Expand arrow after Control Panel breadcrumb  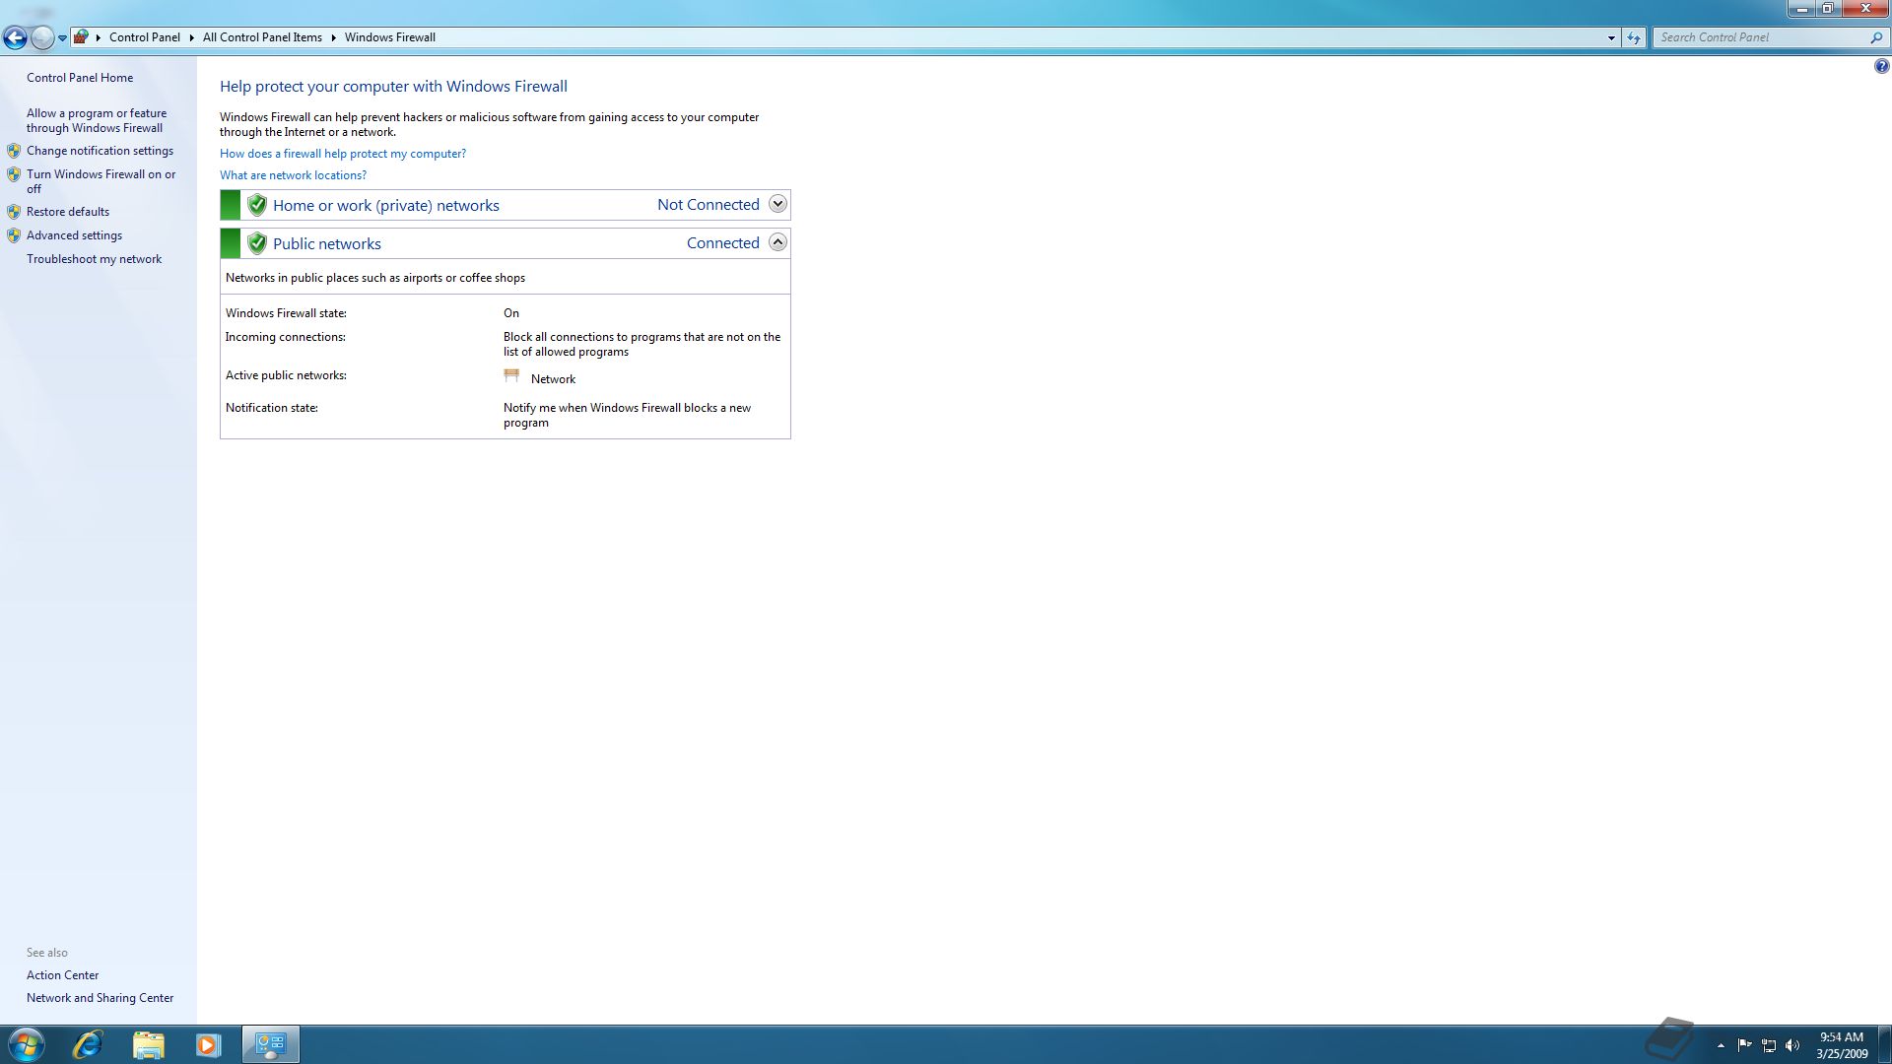coord(192,37)
